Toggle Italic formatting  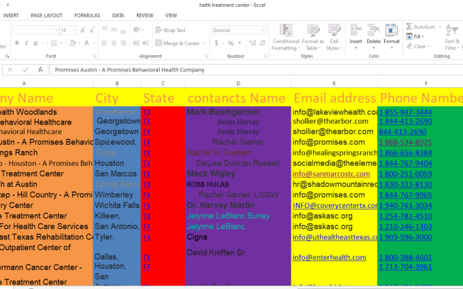click(27, 43)
